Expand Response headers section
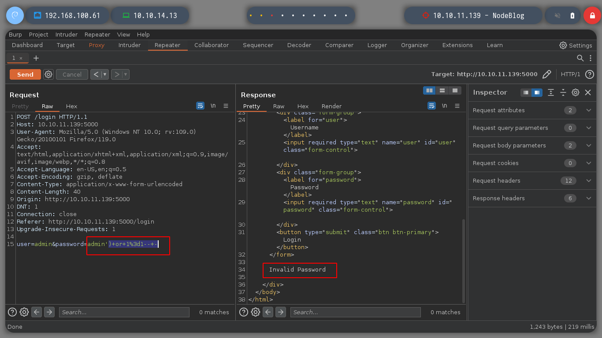The width and height of the screenshot is (602, 338). tap(532, 198)
